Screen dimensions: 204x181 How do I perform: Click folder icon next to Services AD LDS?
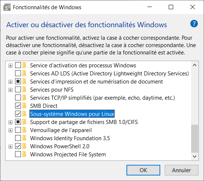tap(24, 74)
